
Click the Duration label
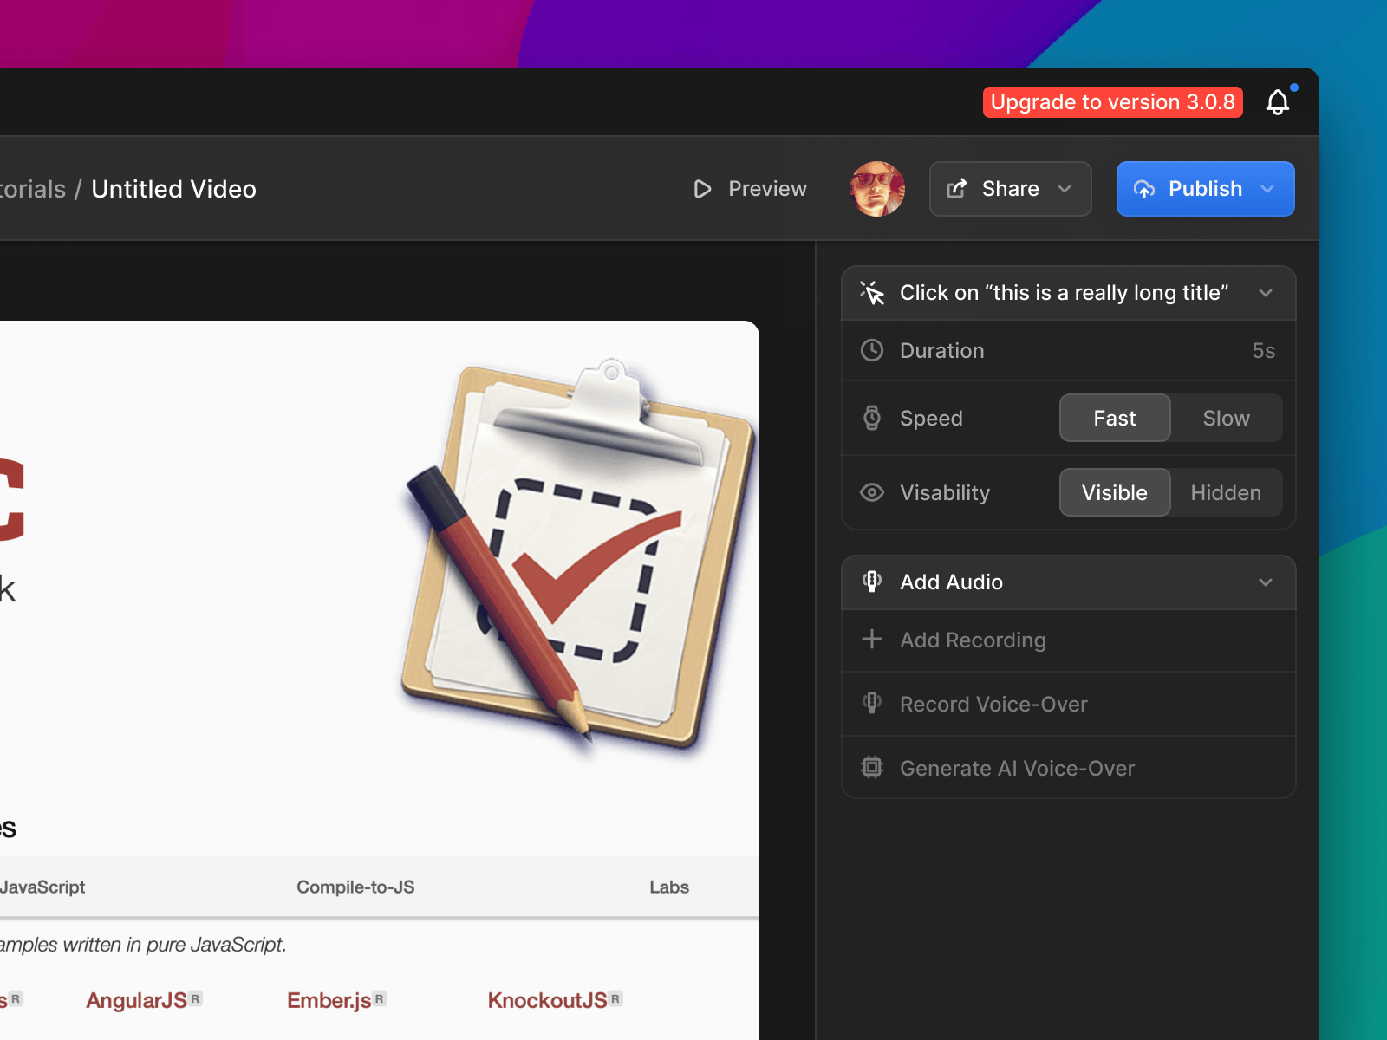point(942,351)
